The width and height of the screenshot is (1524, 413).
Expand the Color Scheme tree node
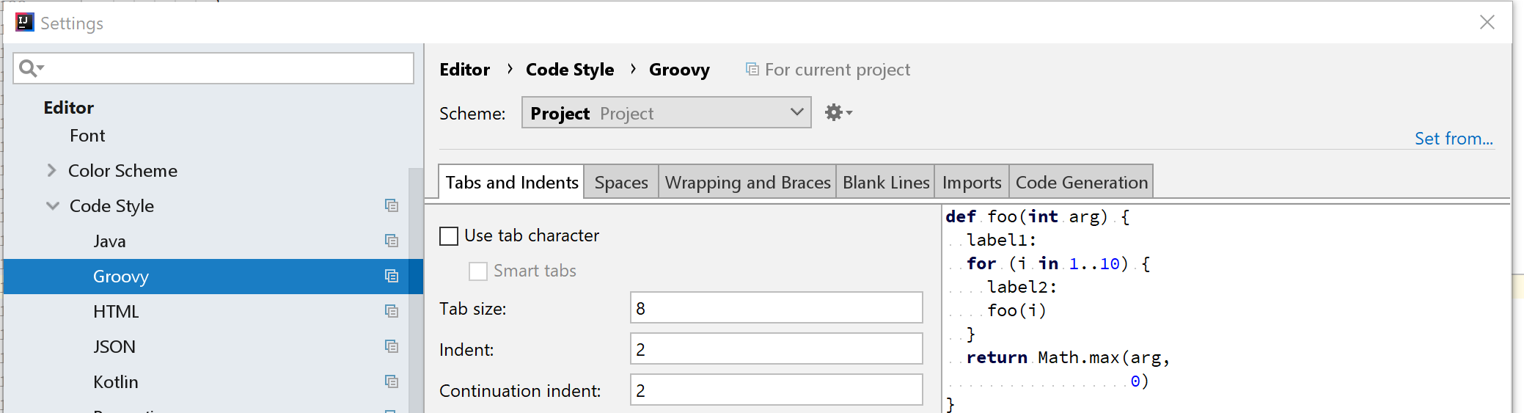51,171
